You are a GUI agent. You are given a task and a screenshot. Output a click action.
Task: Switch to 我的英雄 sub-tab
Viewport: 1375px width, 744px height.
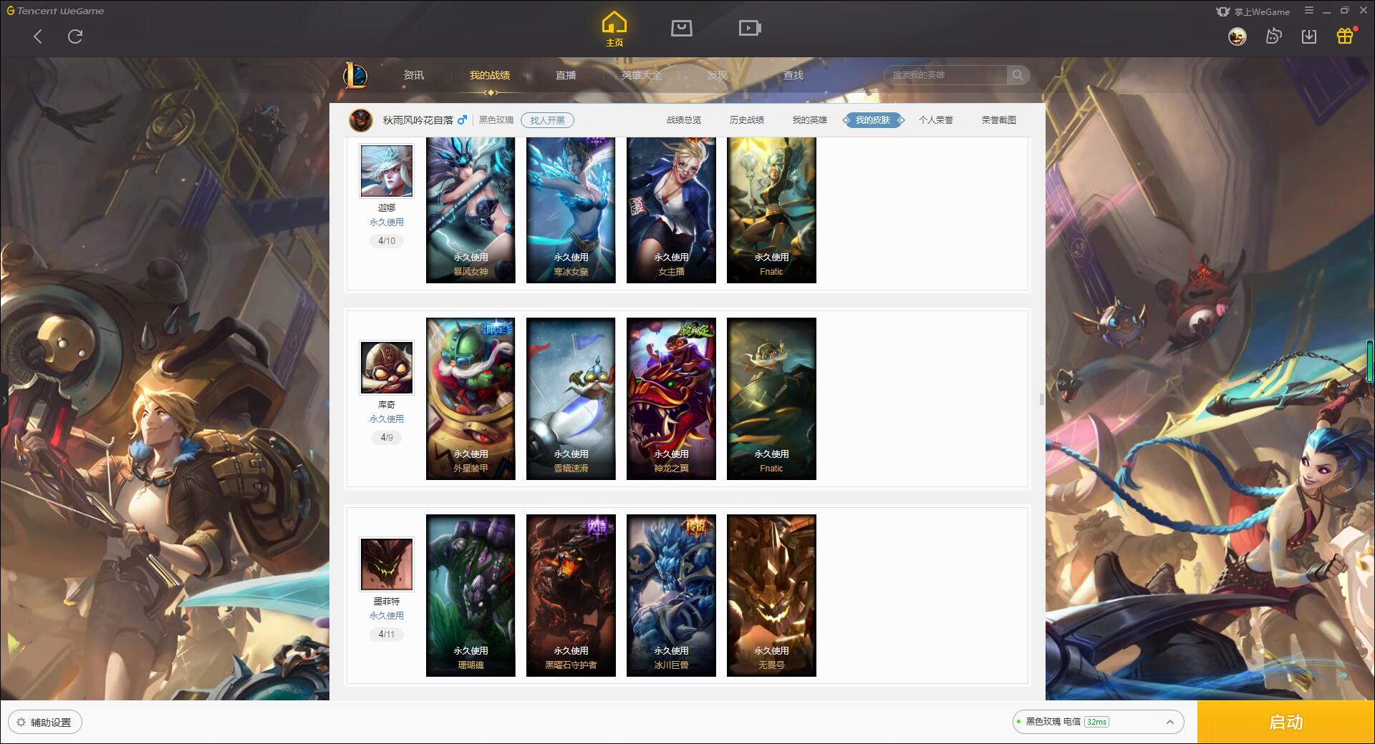tap(810, 120)
